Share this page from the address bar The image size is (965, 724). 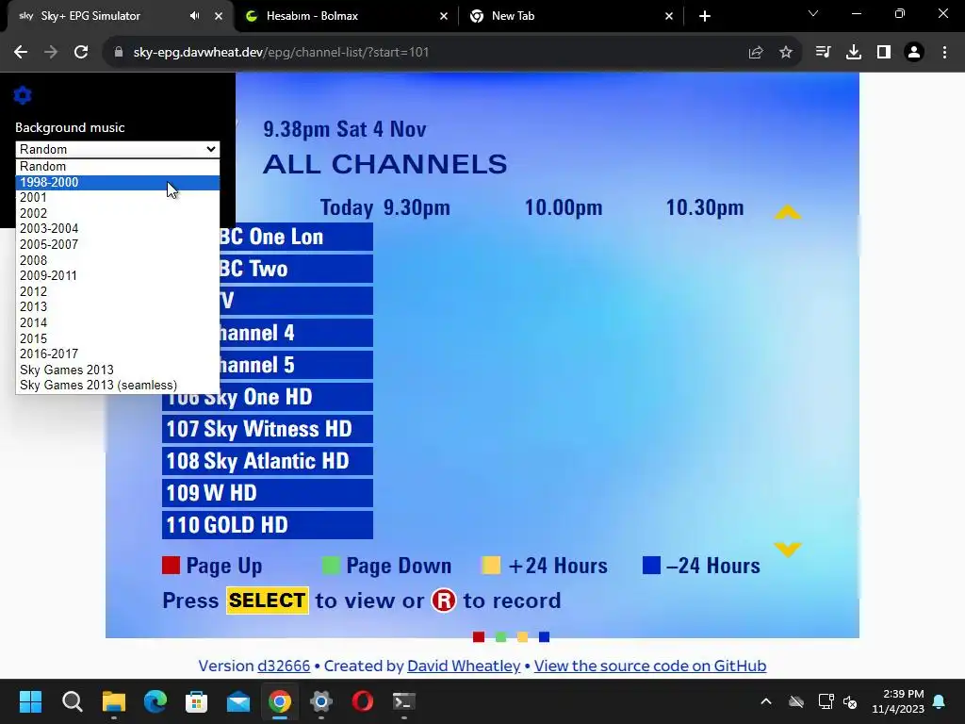click(756, 53)
